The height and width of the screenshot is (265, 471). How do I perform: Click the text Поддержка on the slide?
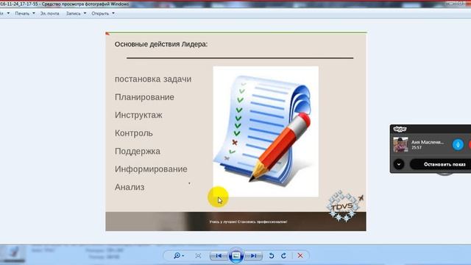click(x=138, y=151)
